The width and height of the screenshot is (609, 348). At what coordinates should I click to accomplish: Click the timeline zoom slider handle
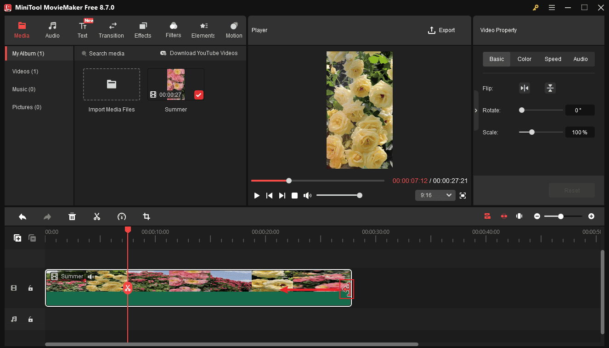(561, 216)
